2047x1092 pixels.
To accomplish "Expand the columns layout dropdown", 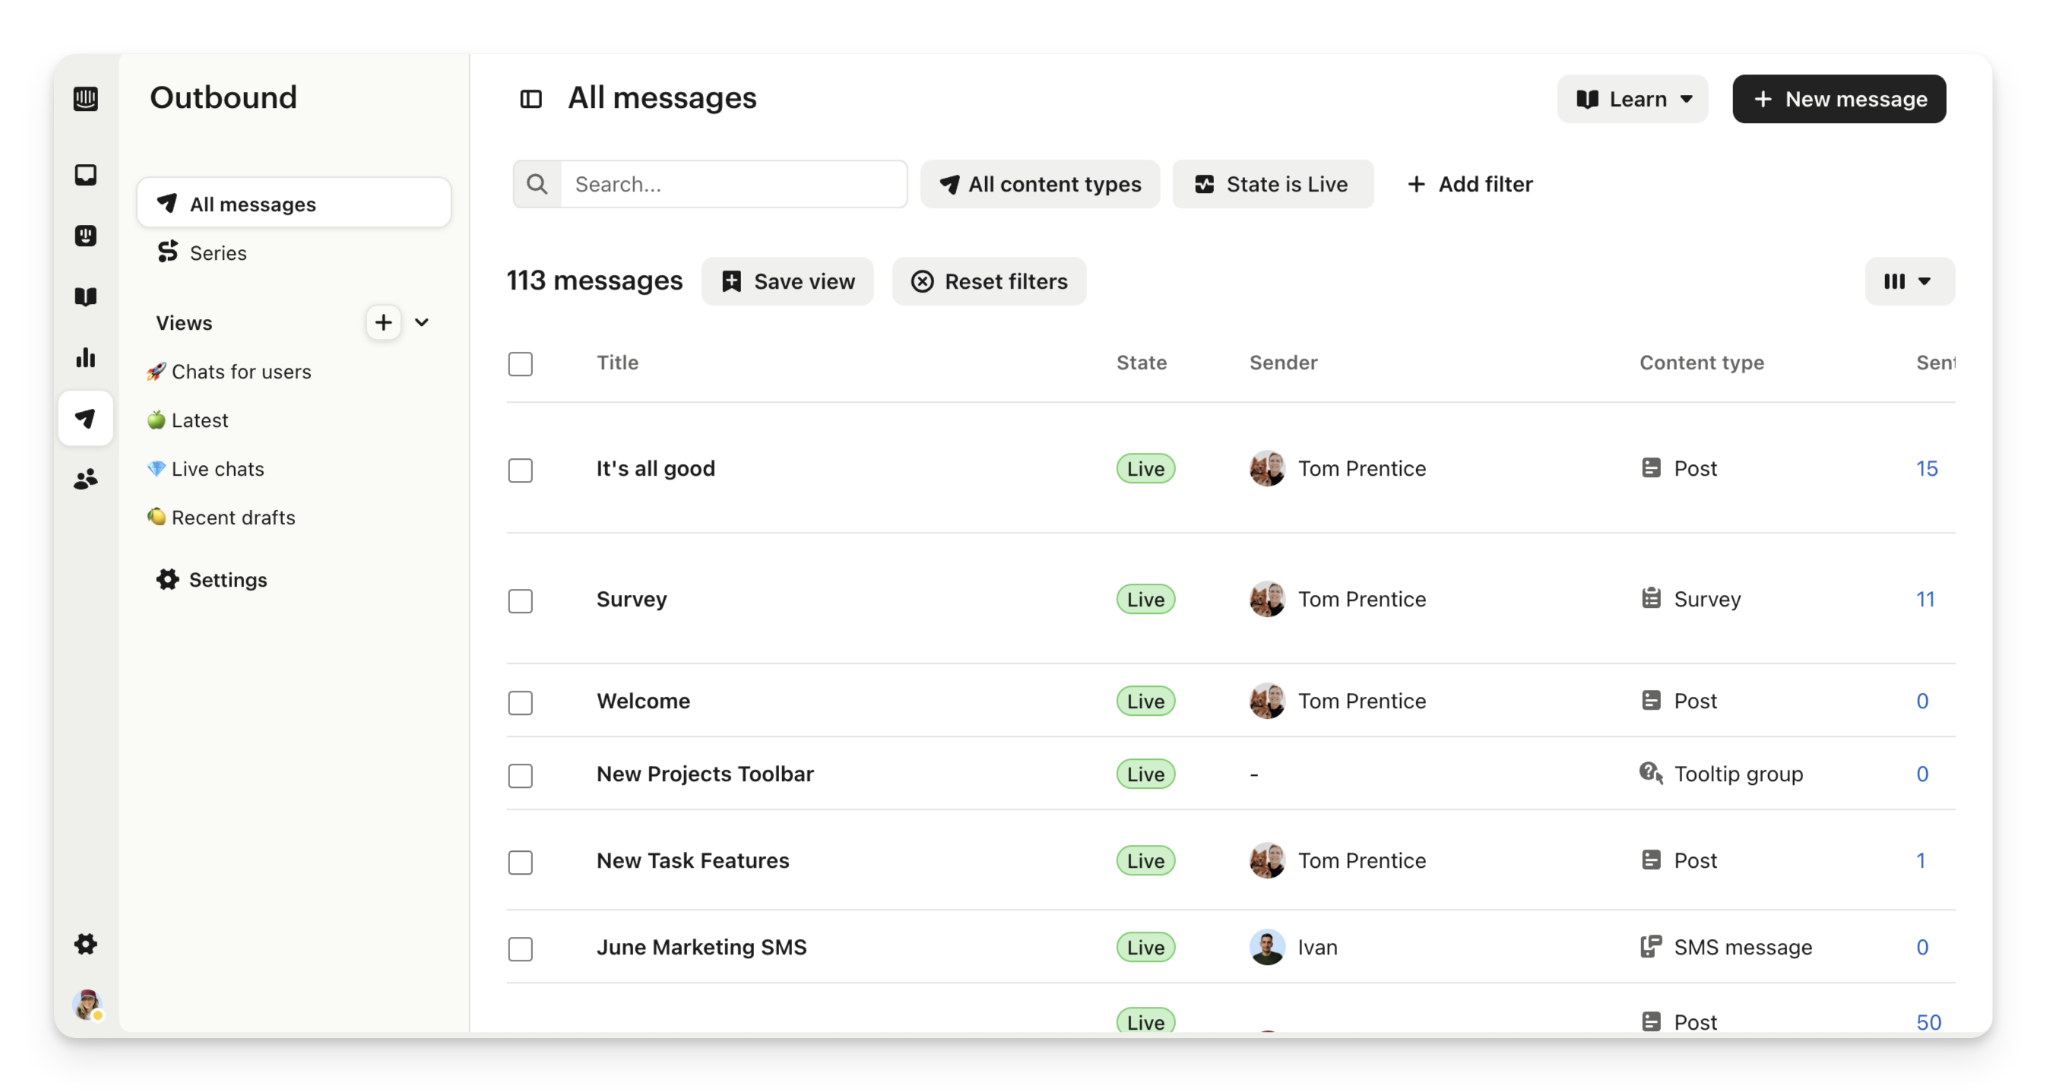I will coord(1909,281).
